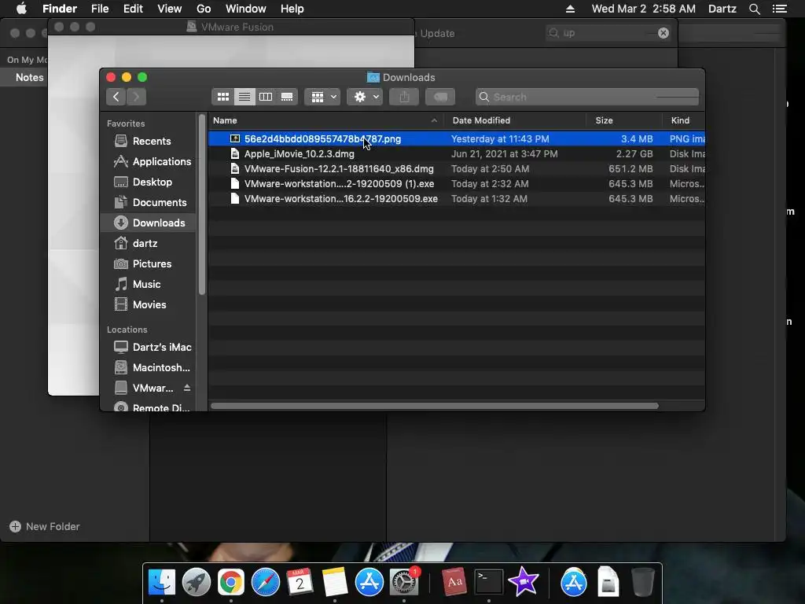Open Trash from the Dock

pos(642,582)
